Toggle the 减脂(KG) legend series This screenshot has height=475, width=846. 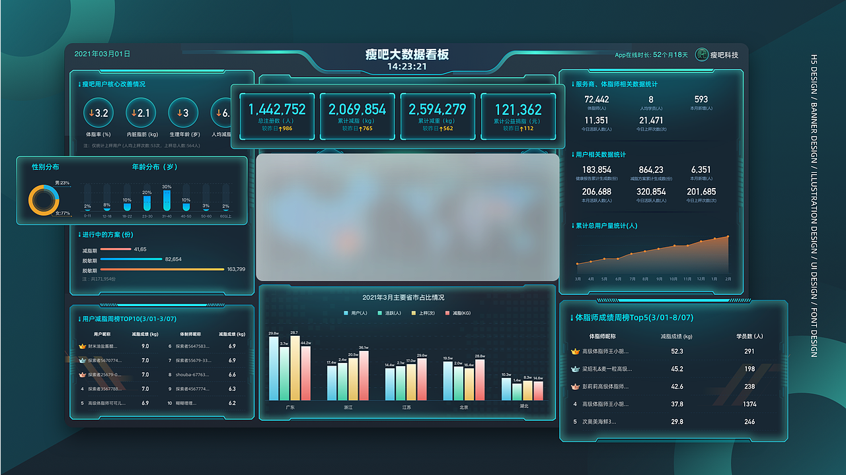456,313
